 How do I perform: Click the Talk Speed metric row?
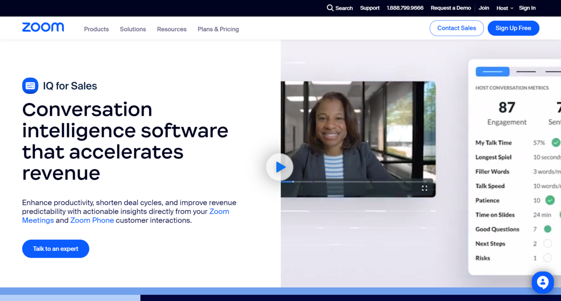click(x=518, y=186)
